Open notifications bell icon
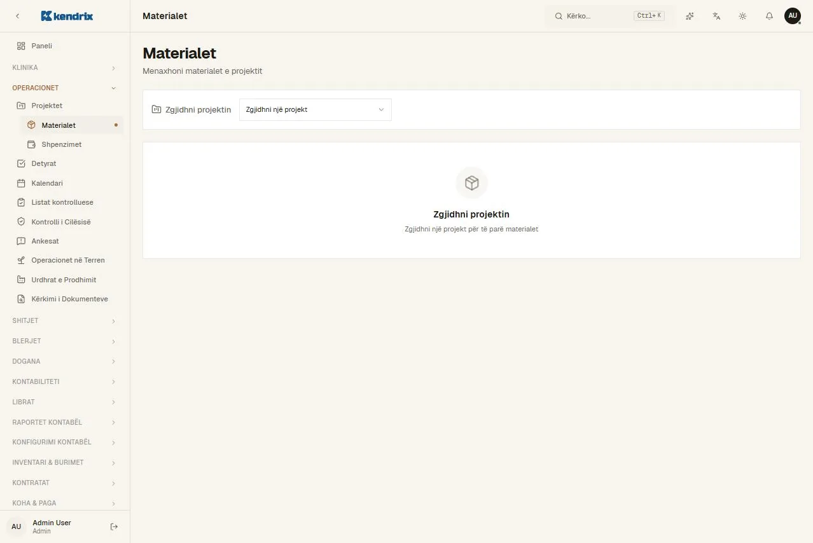The image size is (813, 543). tap(769, 16)
